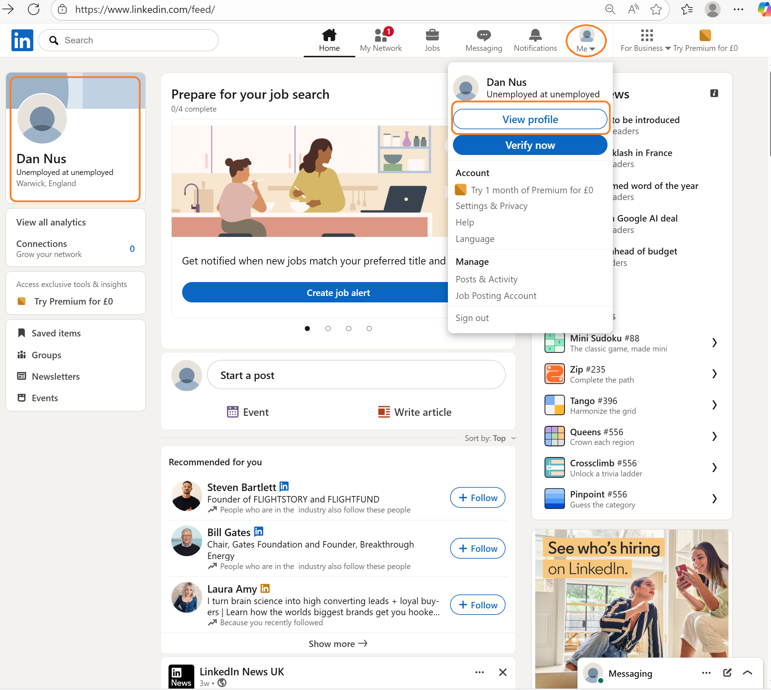Reload the page with refresh icon
The width and height of the screenshot is (771, 690).
point(34,9)
